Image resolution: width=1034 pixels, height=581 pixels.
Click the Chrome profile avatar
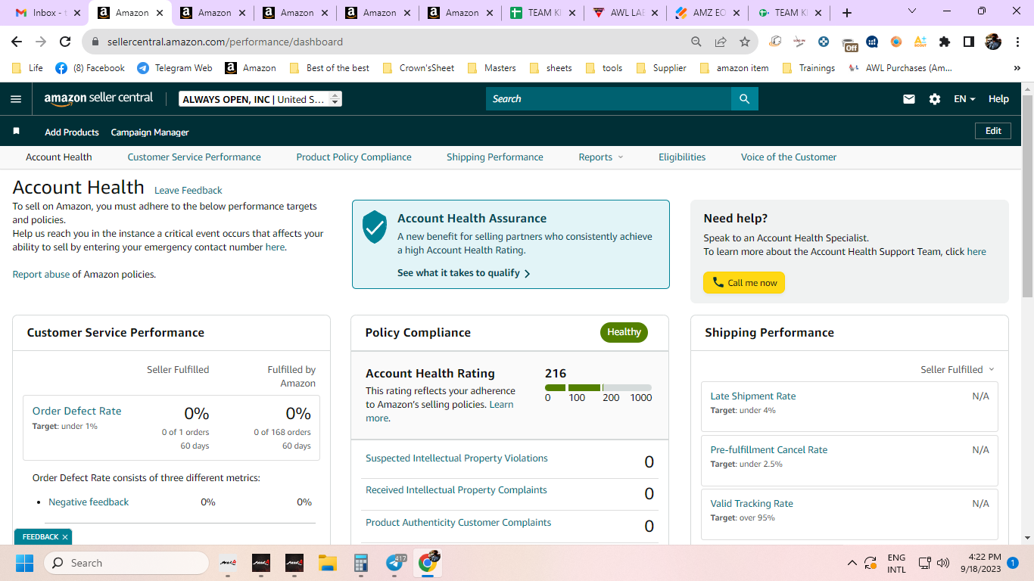point(993,42)
